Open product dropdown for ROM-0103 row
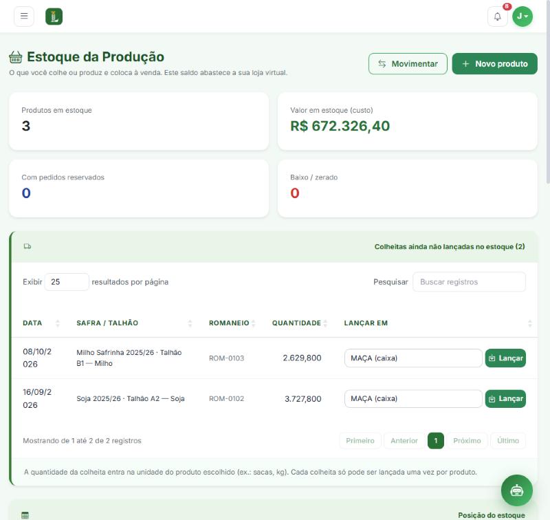The height and width of the screenshot is (520, 550). 413,358
